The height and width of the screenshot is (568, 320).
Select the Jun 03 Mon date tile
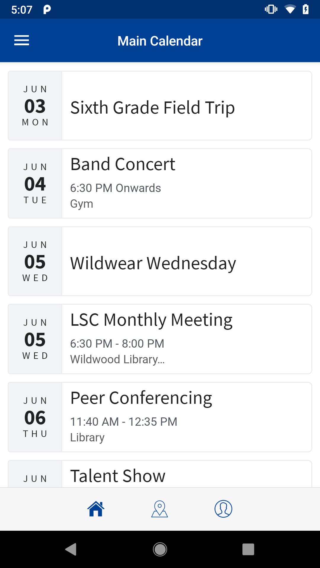point(35,106)
